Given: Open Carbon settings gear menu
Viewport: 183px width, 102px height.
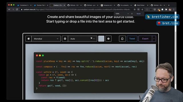Looking at the screenshot, I should coord(108,39).
